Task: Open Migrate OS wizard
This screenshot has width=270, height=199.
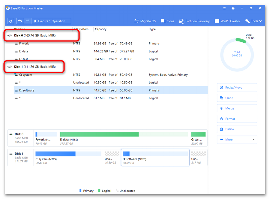Action: point(145,21)
